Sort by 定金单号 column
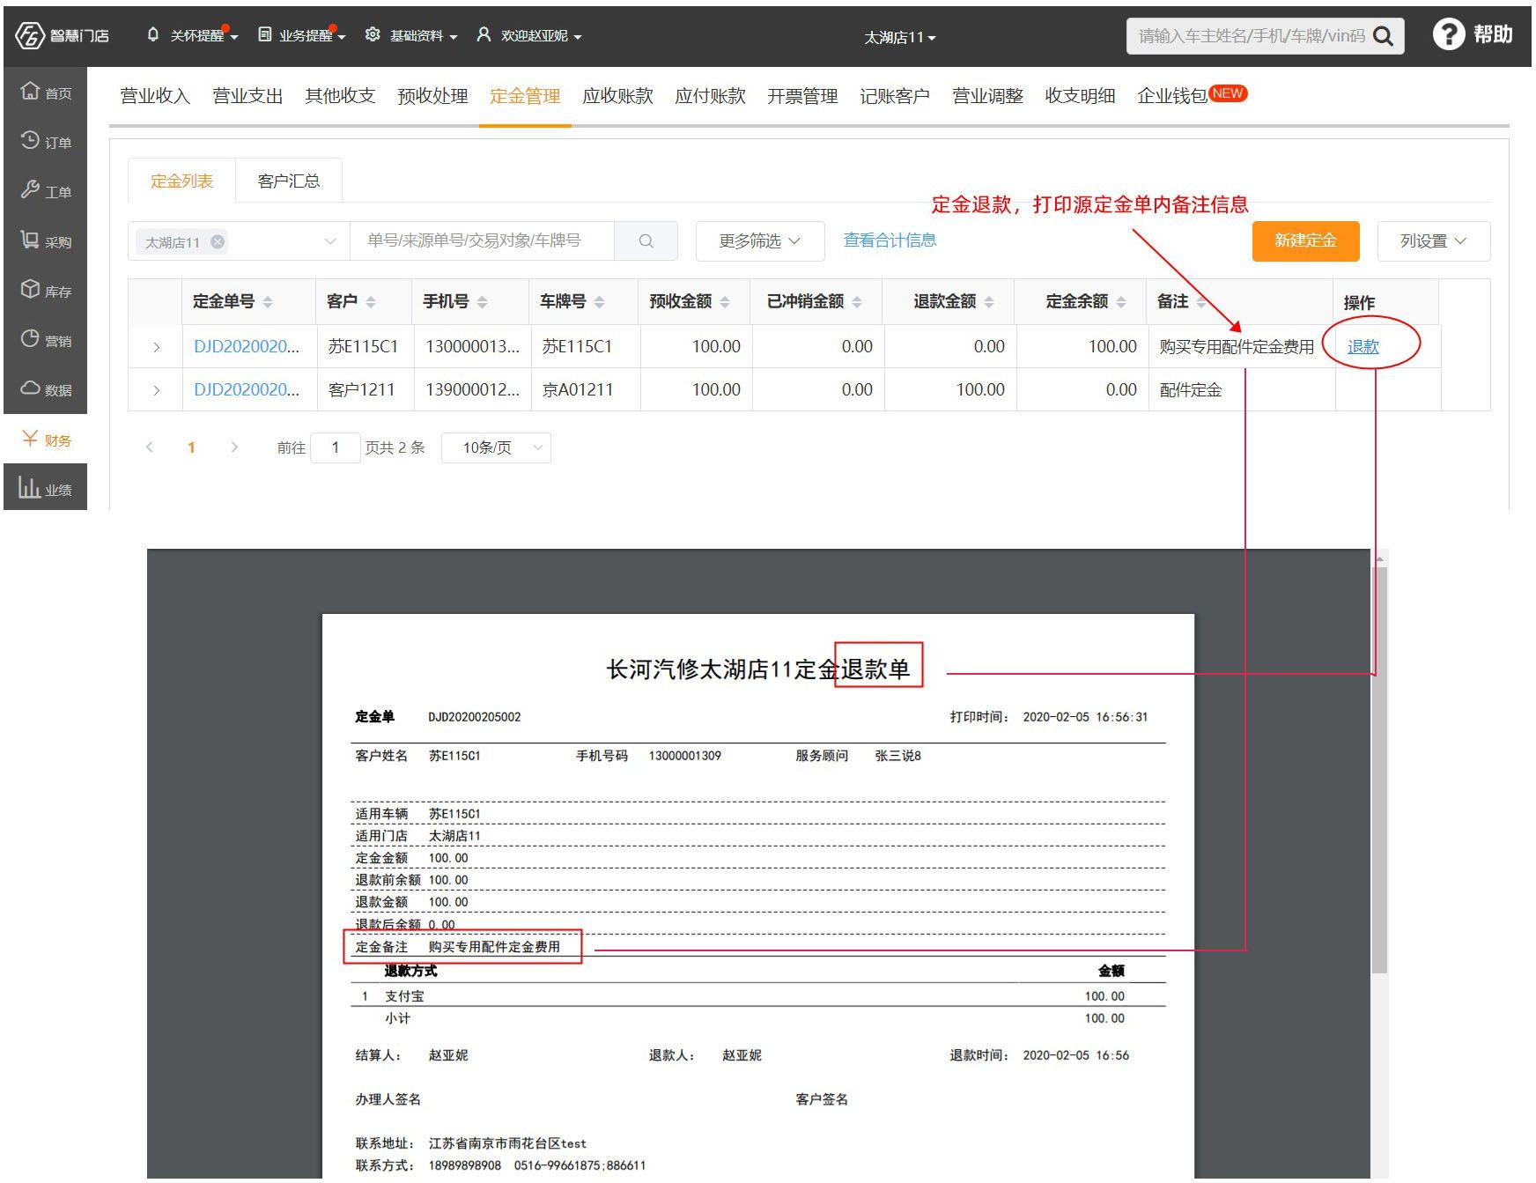Image resolution: width=1536 pixels, height=1183 pixels. [x=268, y=301]
